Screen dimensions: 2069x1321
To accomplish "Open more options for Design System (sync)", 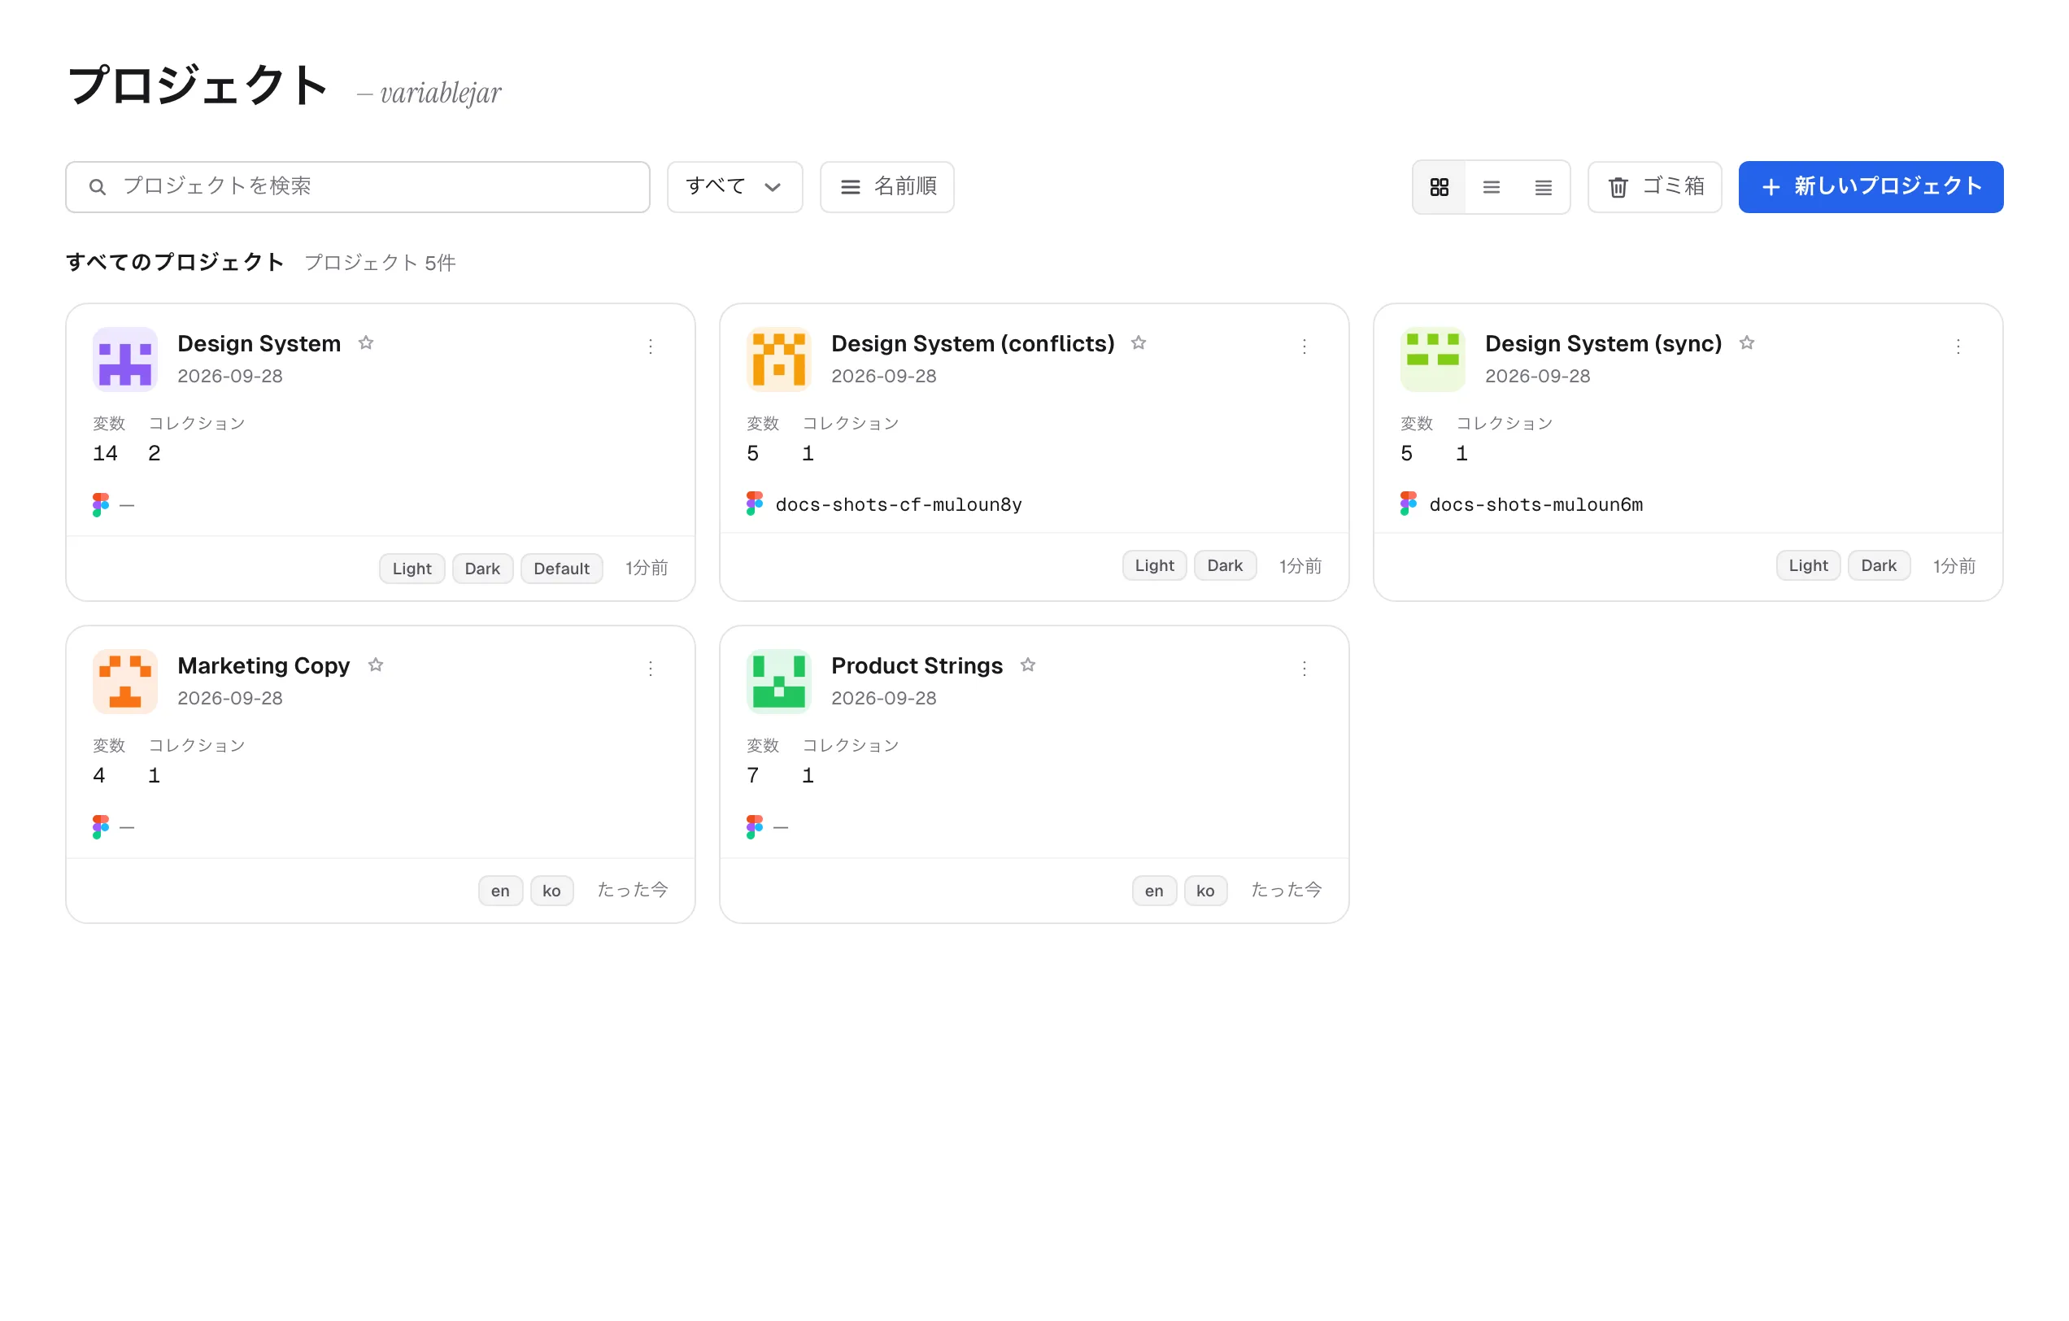I will pyautogui.click(x=1958, y=347).
